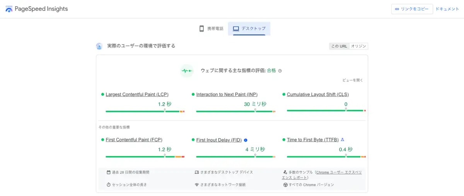This screenshot has height=196, width=464.
Task: Switch to the 携帯電話 tab
Action: click(211, 29)
